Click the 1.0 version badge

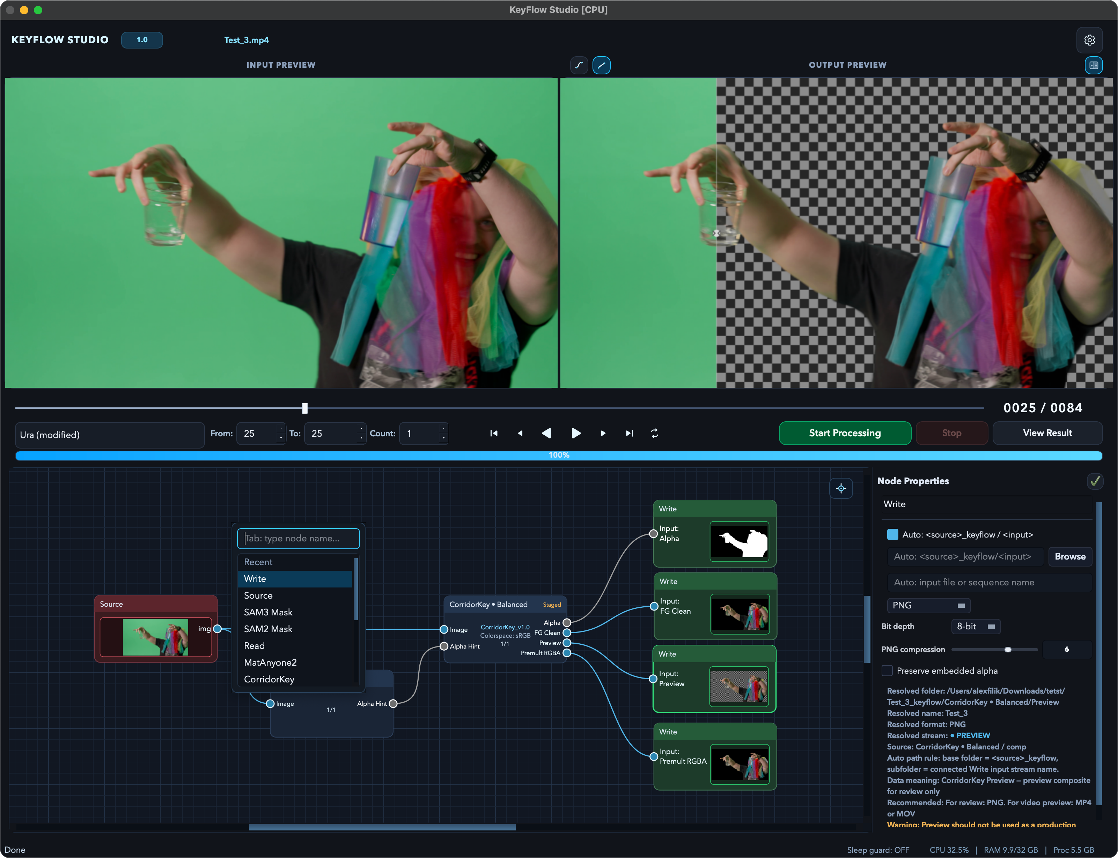coord(142,40)
